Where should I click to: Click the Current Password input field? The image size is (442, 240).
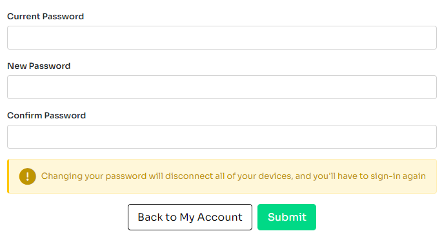222,38
